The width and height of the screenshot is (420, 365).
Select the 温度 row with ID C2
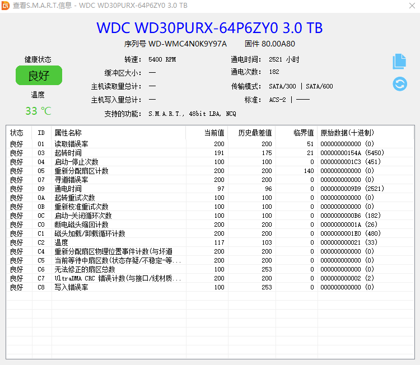coord(61,242)
